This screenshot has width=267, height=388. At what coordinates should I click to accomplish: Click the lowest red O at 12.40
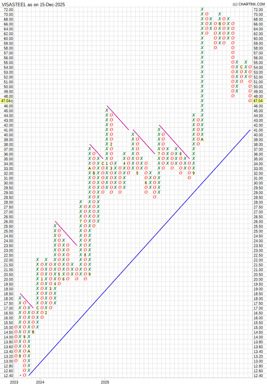click(x=24, y=375)
